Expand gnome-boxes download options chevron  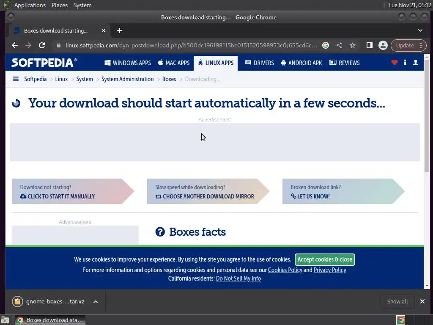click(x=96, y=302)
